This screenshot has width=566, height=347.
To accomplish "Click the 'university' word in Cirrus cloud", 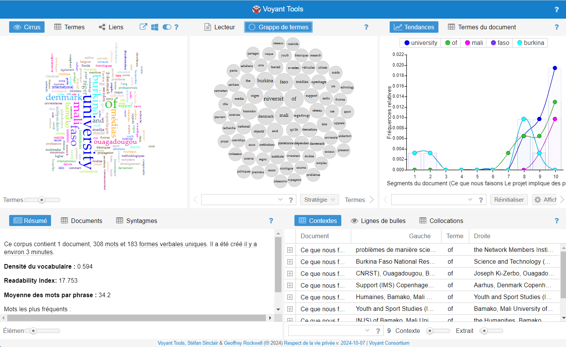I will point(88,132).
